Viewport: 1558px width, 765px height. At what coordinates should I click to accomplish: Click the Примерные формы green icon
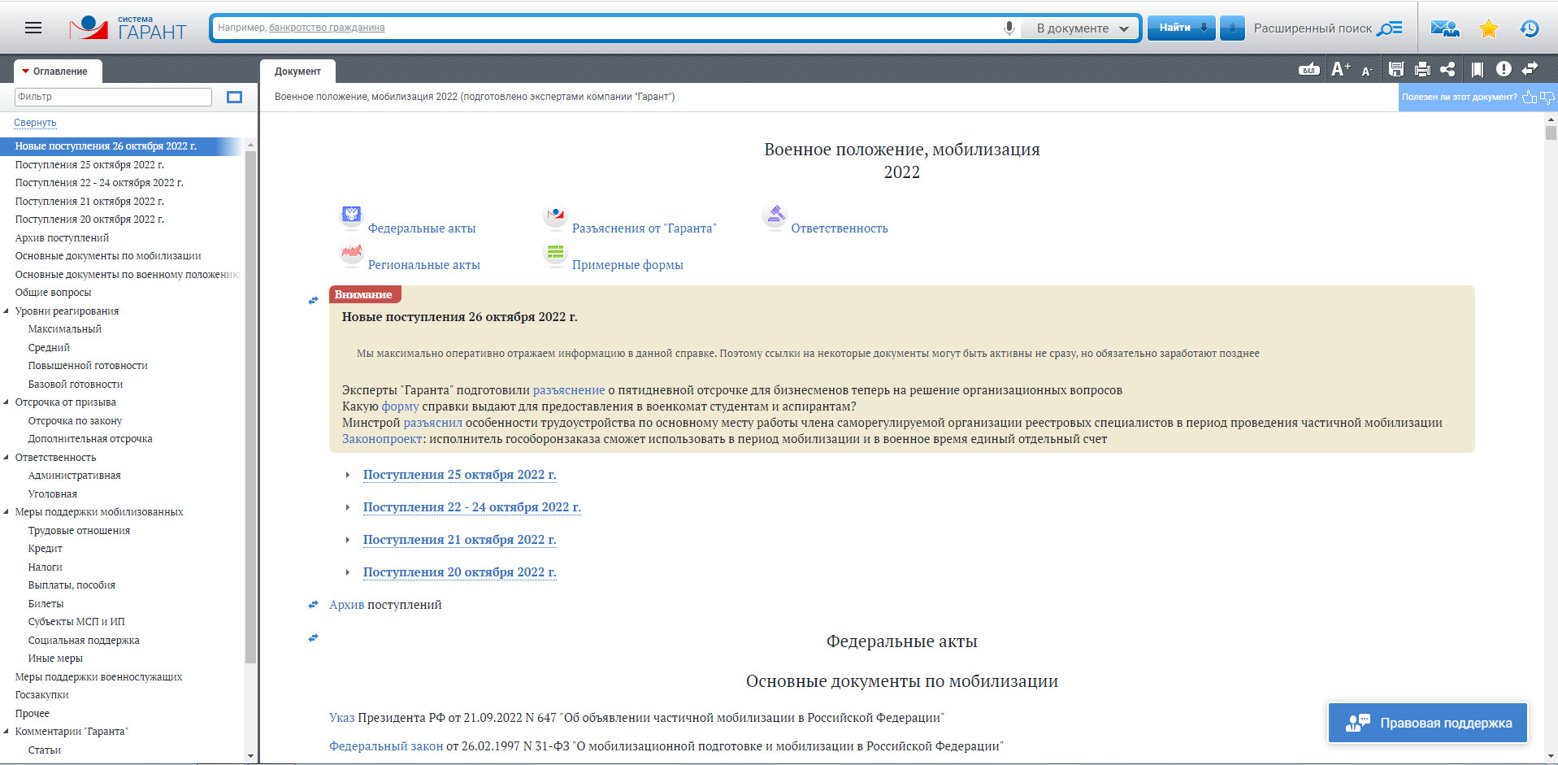[555, 254]
